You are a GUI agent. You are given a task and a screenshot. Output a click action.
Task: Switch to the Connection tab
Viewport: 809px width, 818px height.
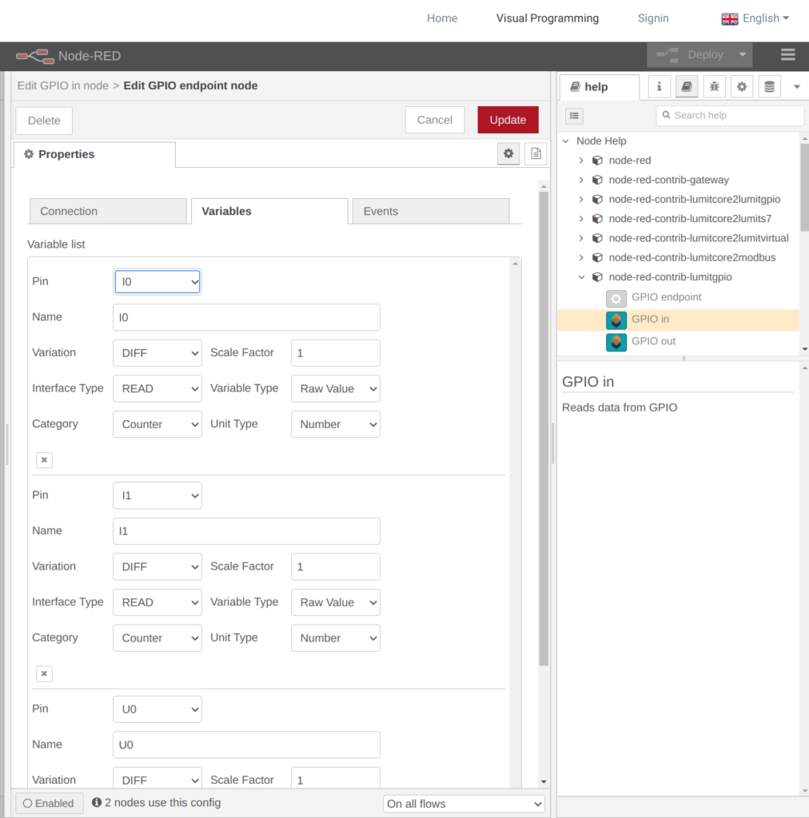tap(108, 211)
